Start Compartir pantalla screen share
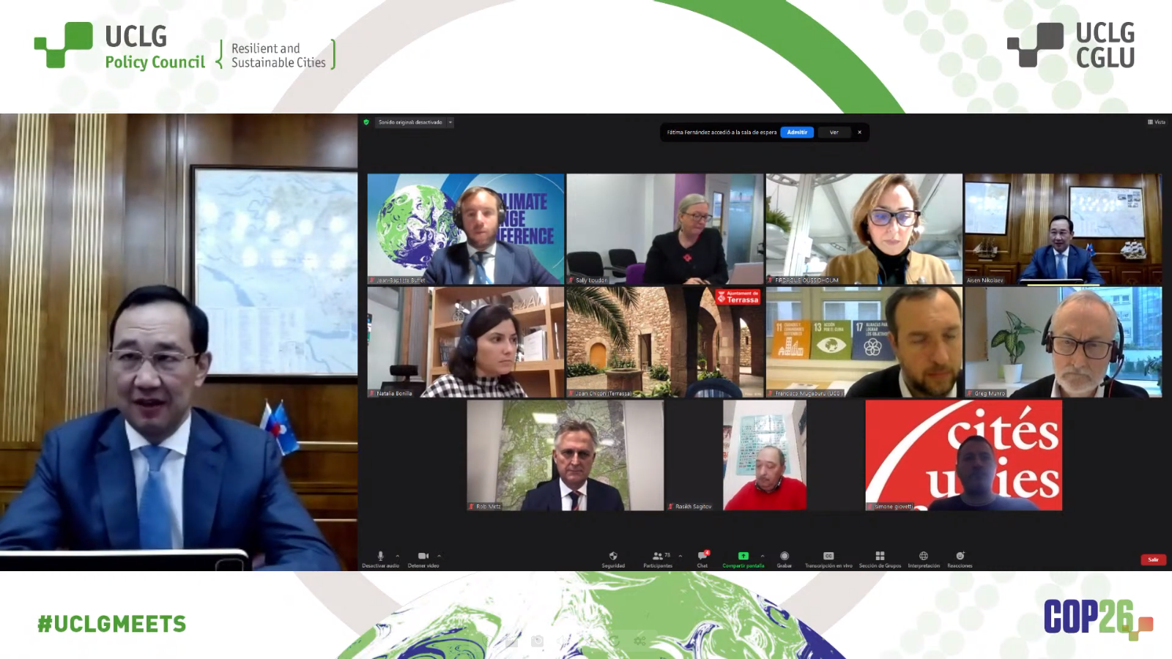1172x659 pixels. [743, 559]
